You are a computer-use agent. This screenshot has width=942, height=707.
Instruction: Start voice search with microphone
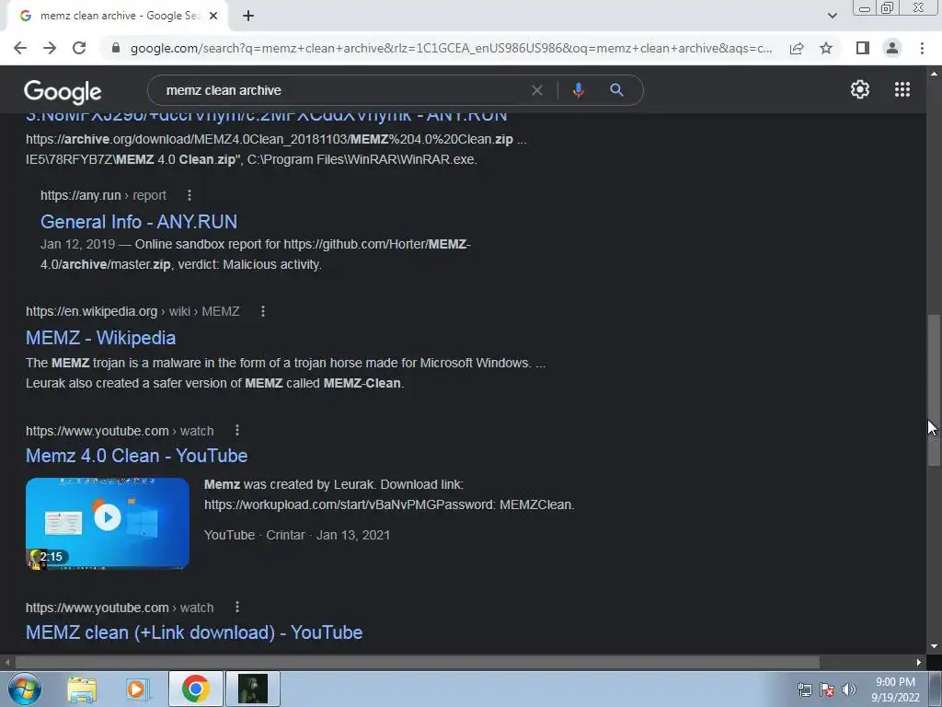coord(578,90)
